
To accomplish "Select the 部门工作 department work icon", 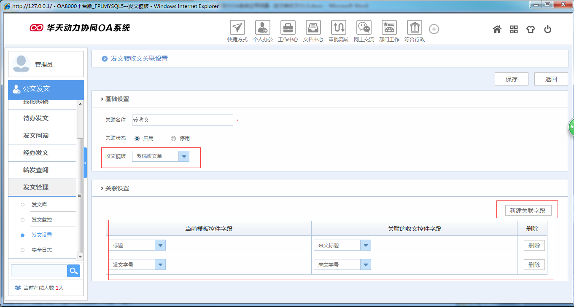I will pyautogui.click(x=389, y=28).
